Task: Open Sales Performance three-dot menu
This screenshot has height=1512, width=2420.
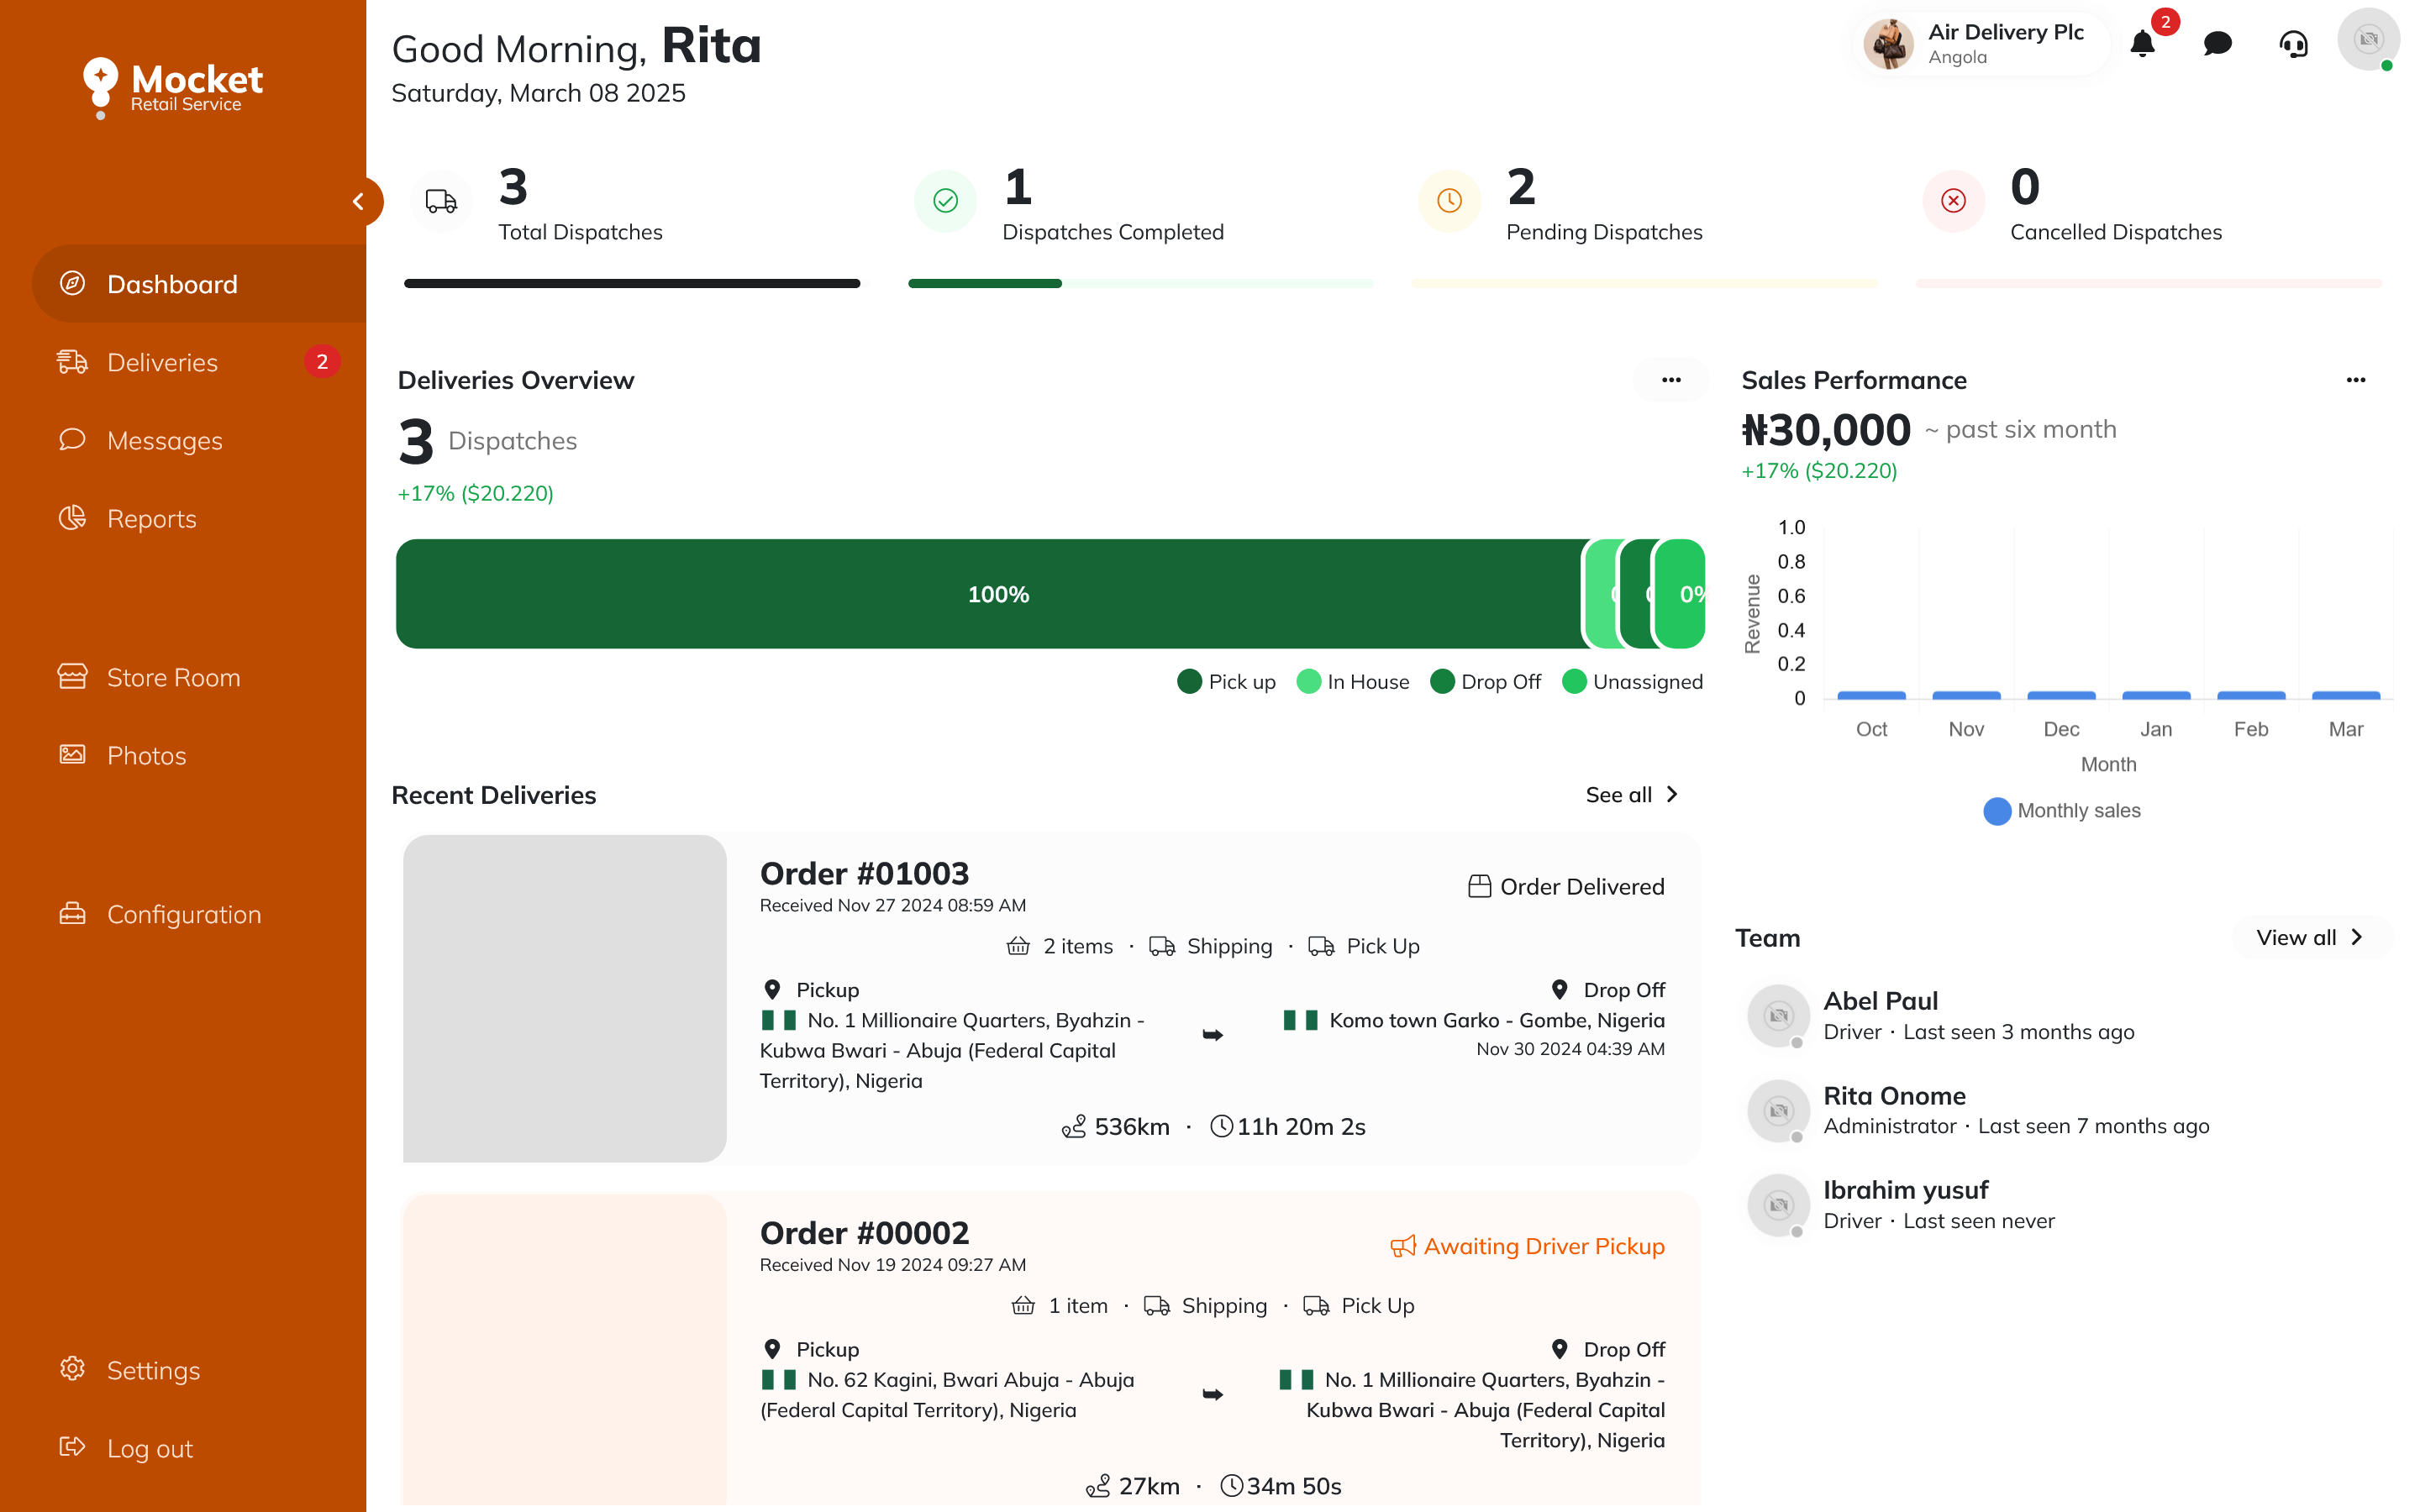Action: click(2356, 380)
